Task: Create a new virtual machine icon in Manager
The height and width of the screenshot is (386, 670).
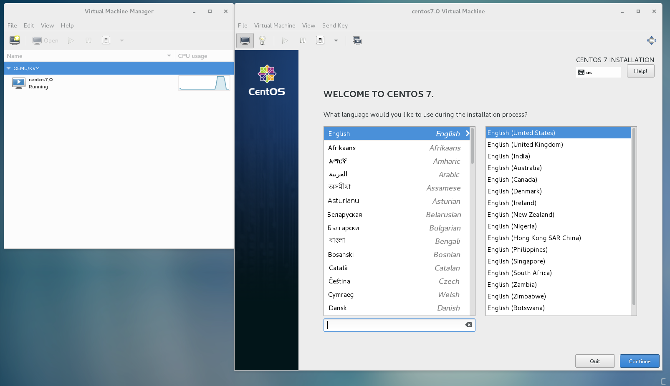Action: coord(15,40)
